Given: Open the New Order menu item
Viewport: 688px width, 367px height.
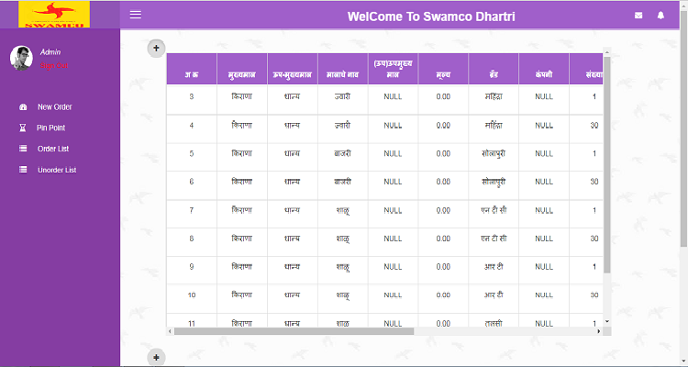Looking at the screenshot, I should [x=54, y=107].
